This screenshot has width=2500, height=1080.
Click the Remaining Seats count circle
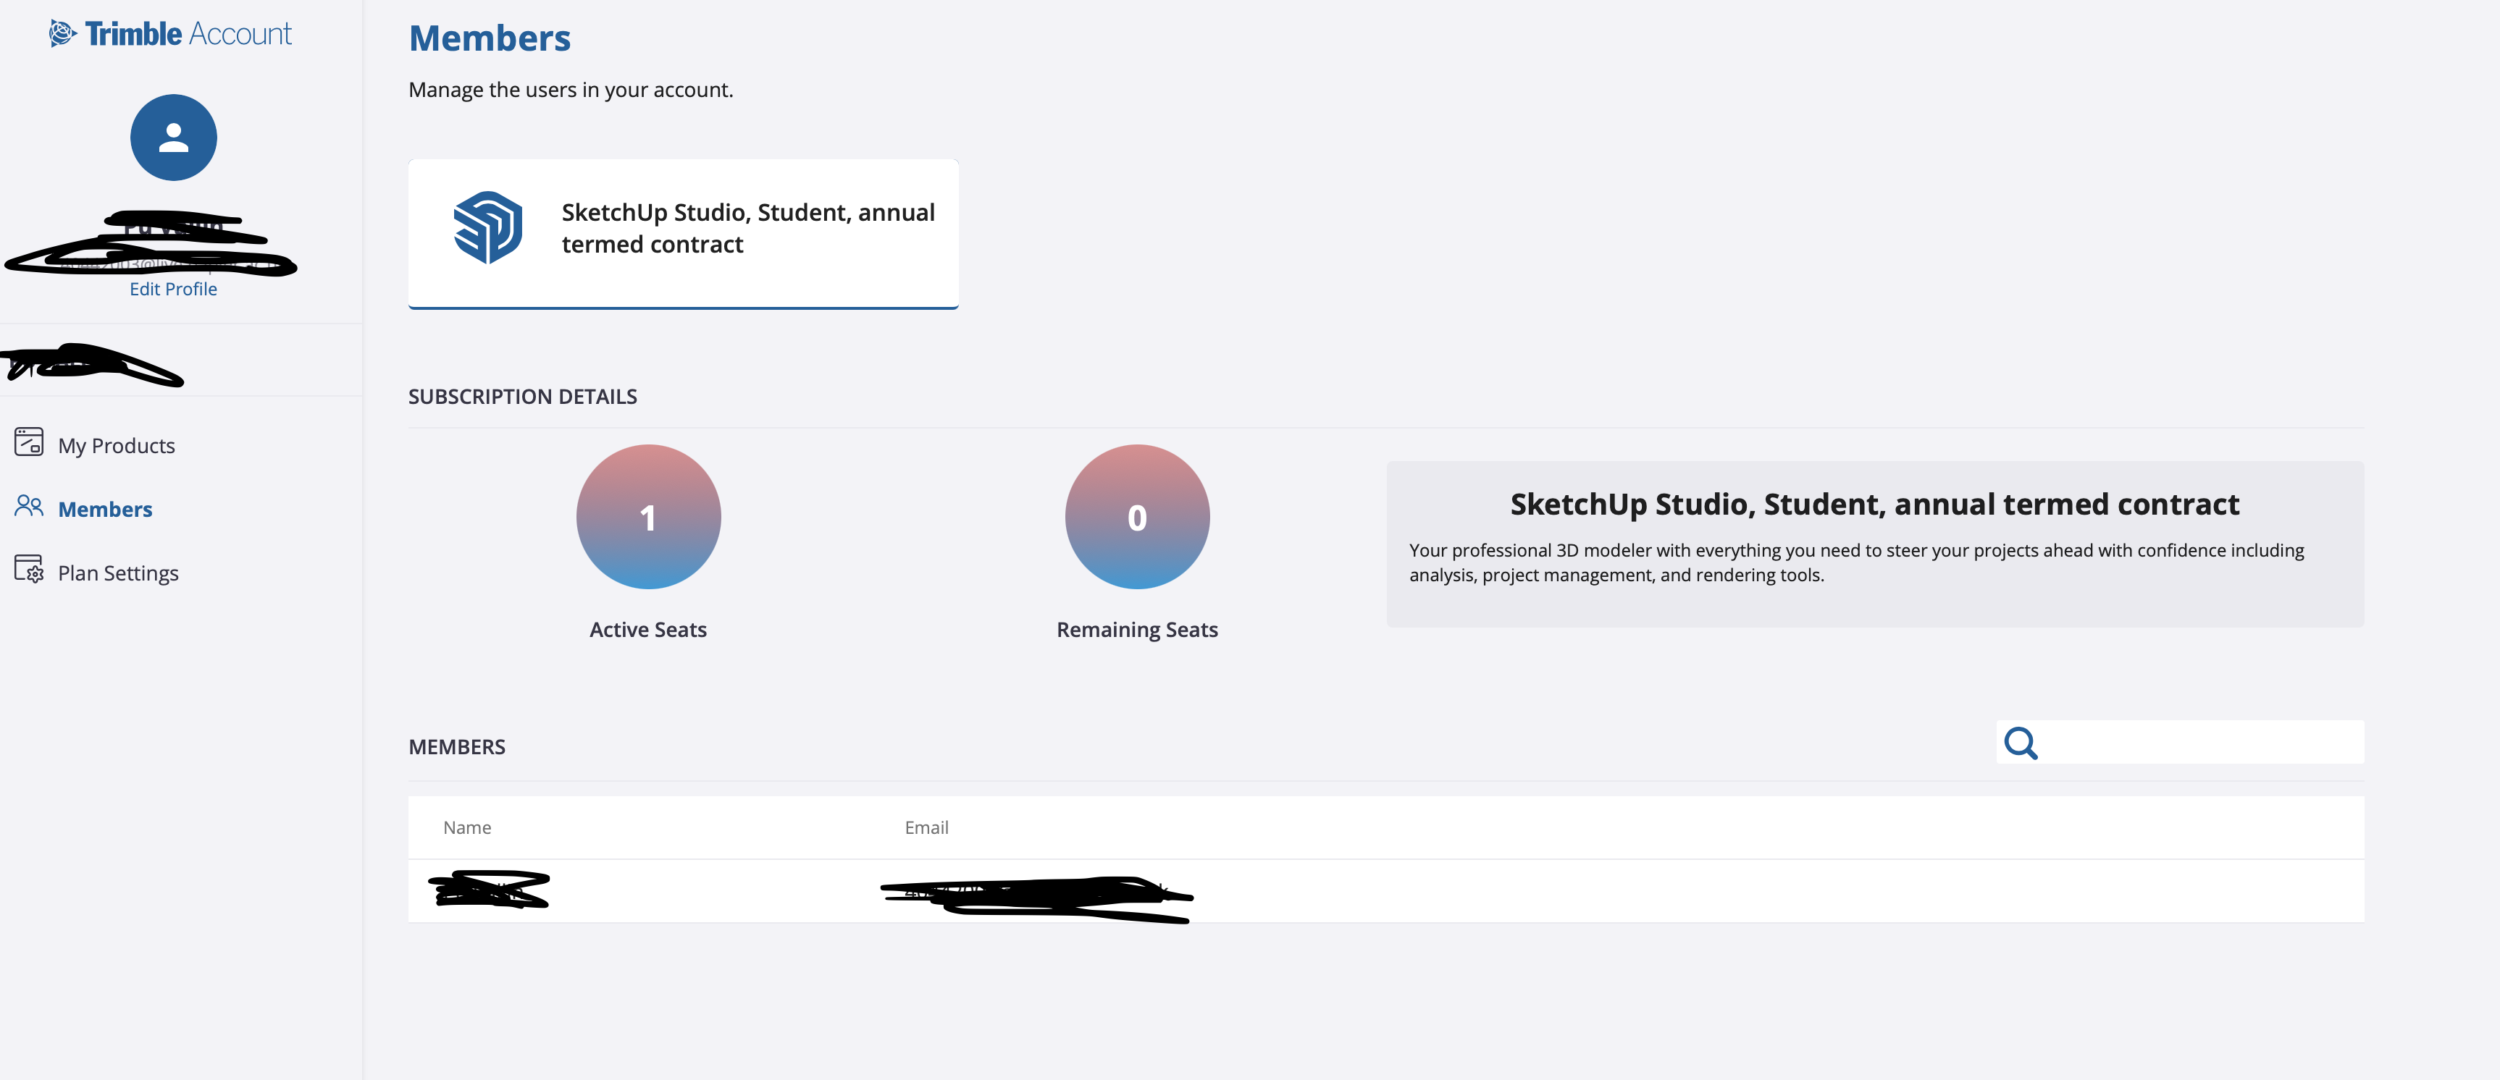(x=1138, y=517)
